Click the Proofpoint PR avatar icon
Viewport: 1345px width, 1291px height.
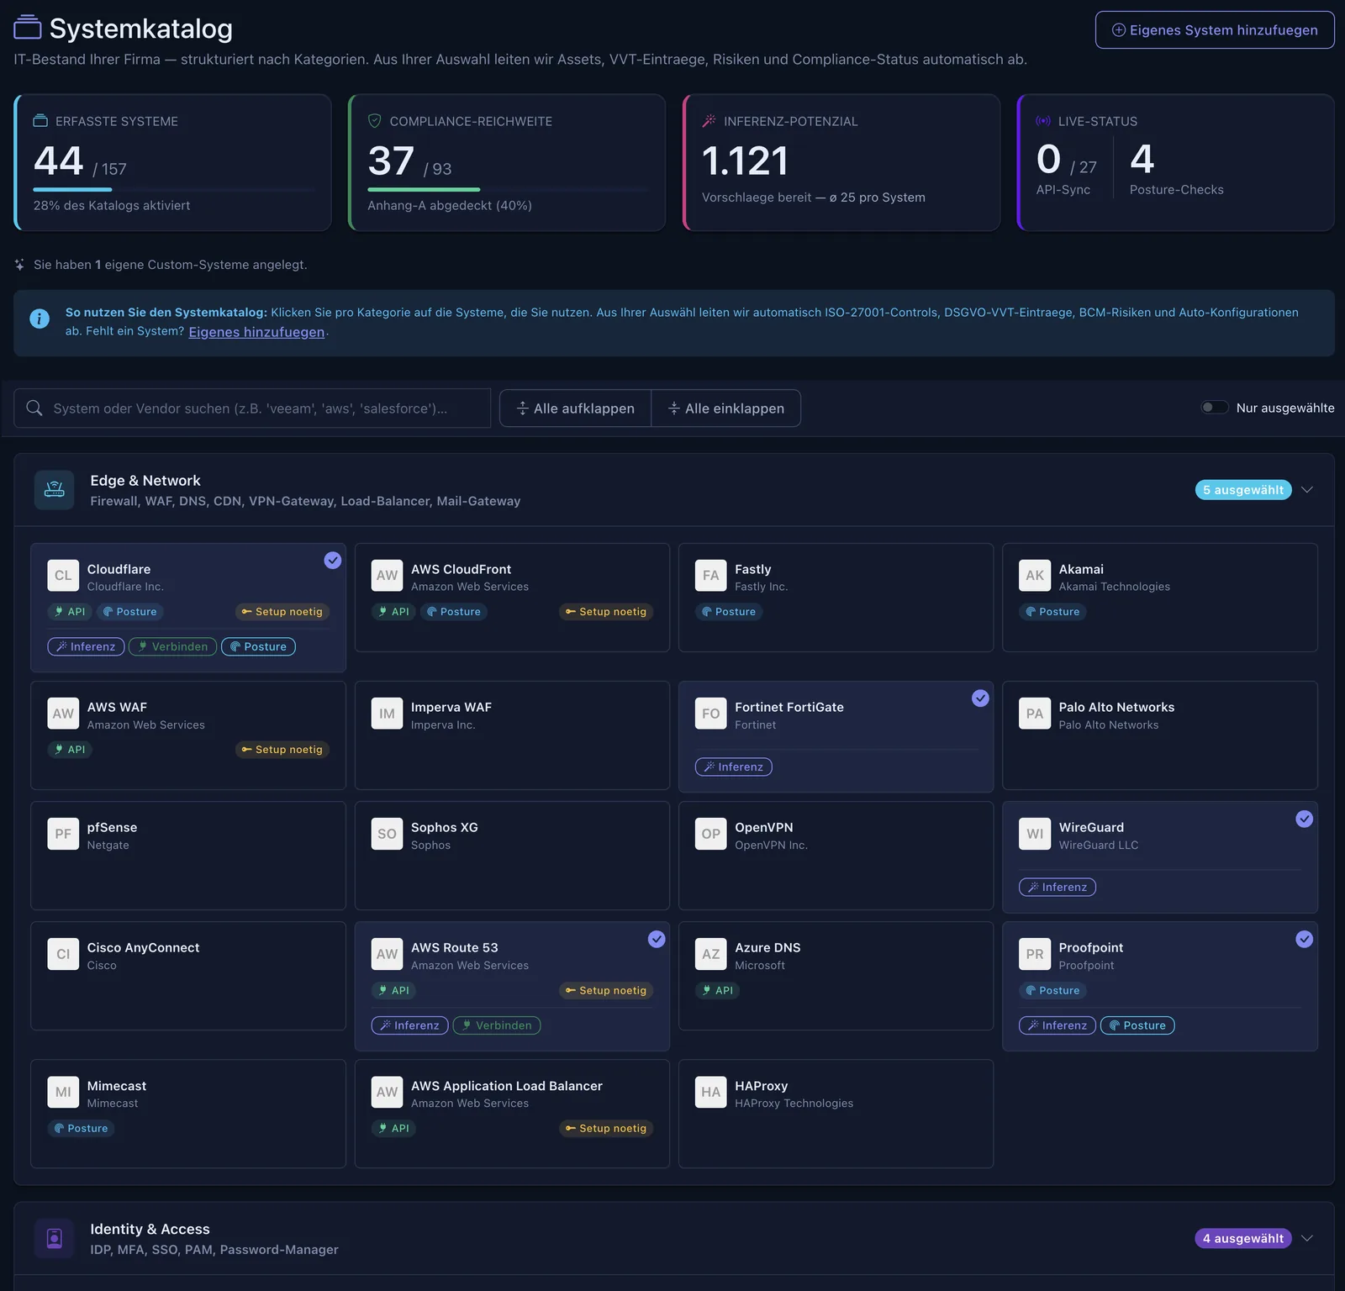(1035, 954)
